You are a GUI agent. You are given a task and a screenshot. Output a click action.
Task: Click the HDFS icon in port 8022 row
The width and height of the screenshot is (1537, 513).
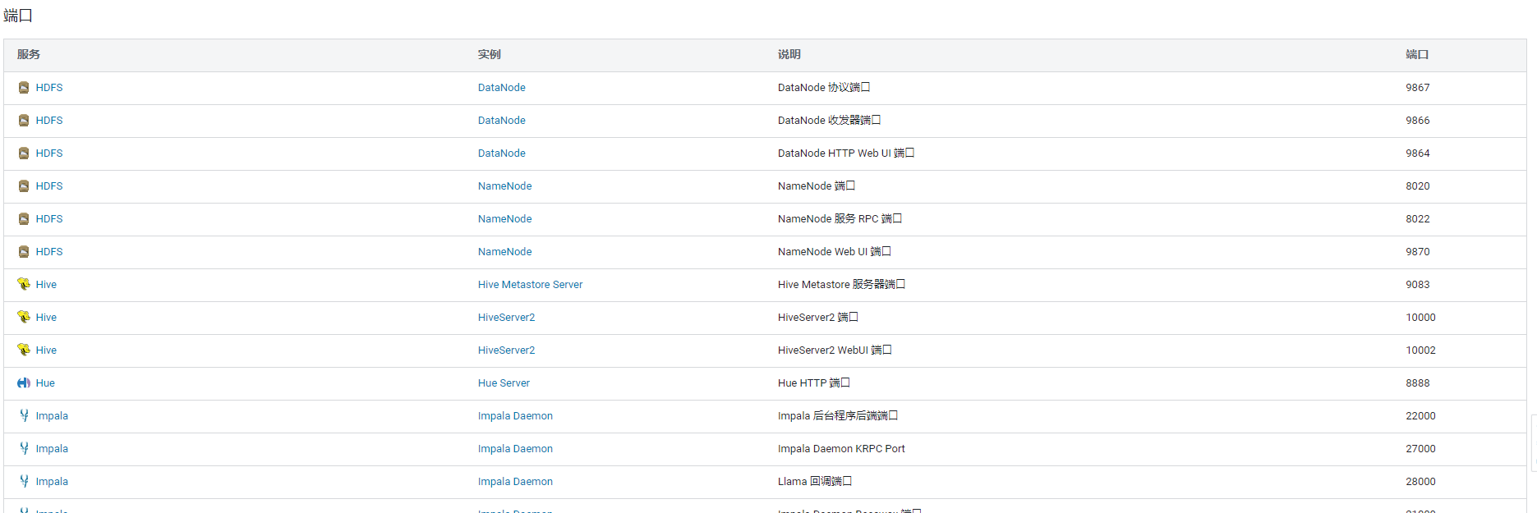click(x=24, y=219)
